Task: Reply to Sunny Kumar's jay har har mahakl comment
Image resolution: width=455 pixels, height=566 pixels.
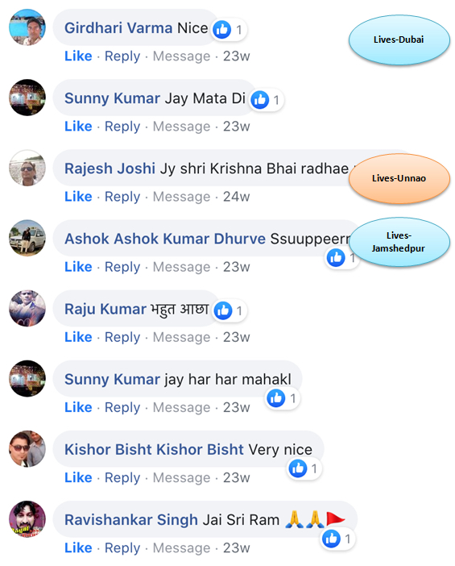Action: (x=122, y=407)
